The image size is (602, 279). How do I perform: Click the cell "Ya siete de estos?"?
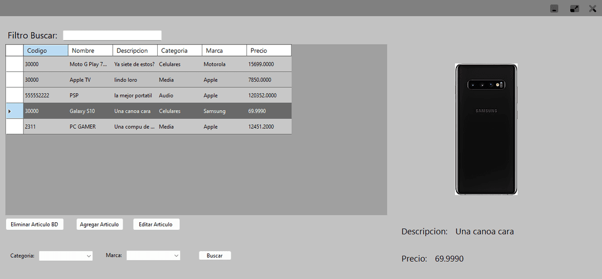(135, 64)
